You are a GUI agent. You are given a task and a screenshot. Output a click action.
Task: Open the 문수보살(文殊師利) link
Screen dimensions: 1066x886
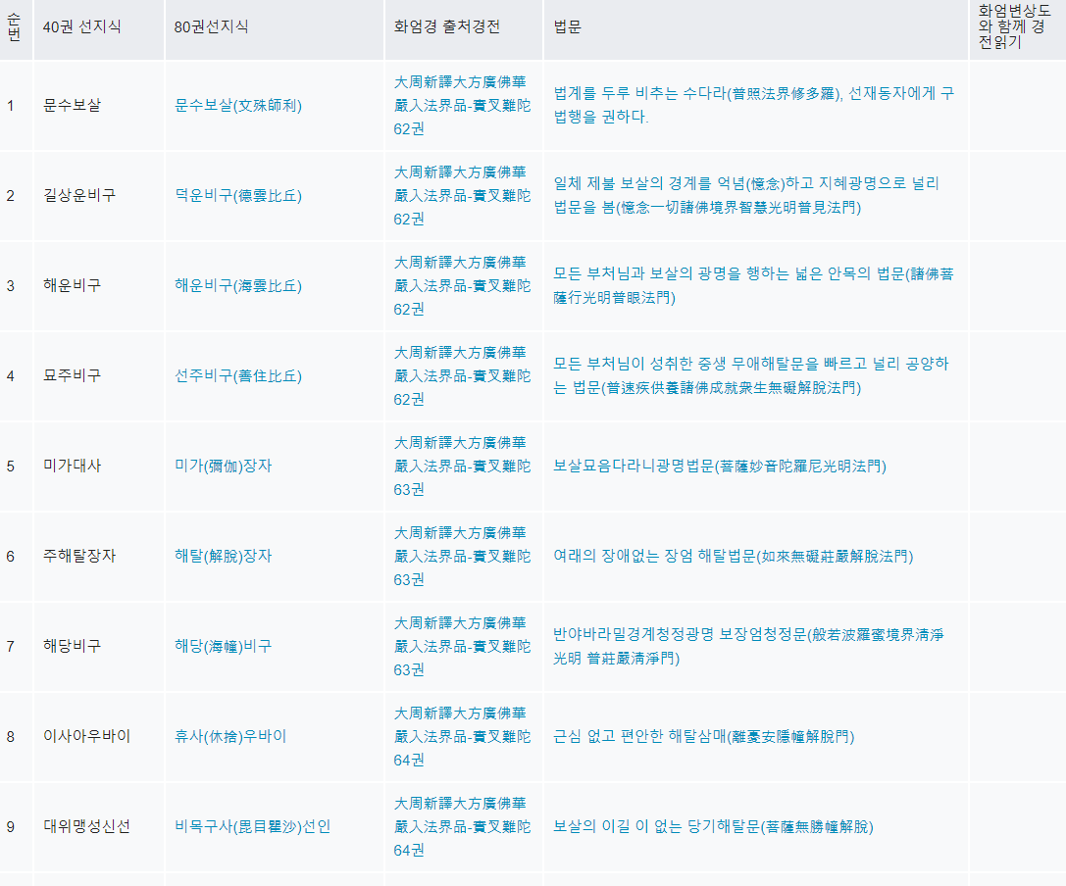click(238, 105)
